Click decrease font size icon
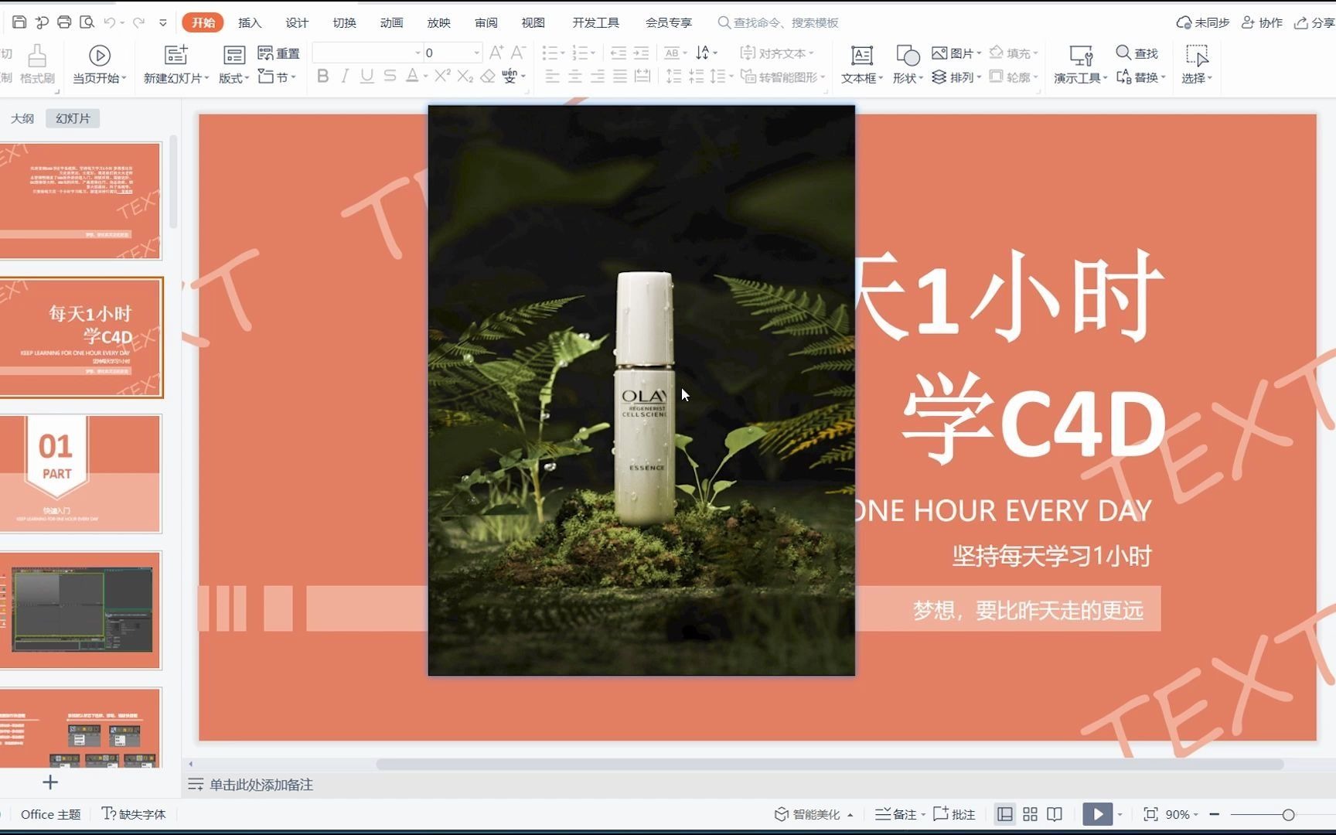 coord(519,53)
